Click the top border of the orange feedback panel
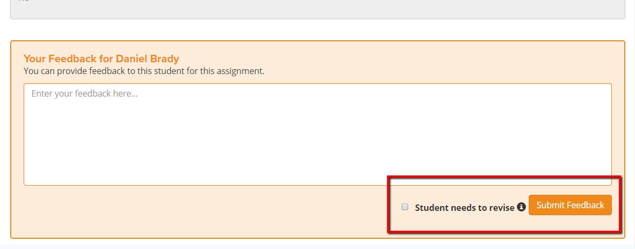The image size is (635, 249). (x=318, y=41)
